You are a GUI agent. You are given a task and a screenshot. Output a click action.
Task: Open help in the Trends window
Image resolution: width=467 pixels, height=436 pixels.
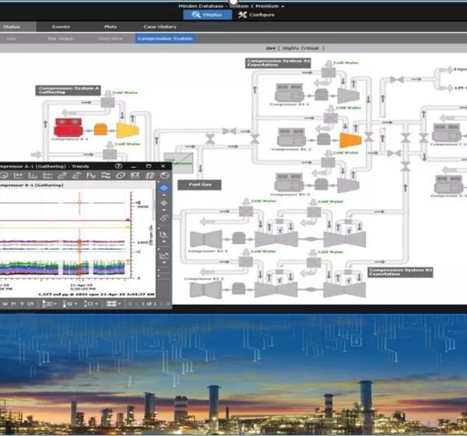pos(119,166)
